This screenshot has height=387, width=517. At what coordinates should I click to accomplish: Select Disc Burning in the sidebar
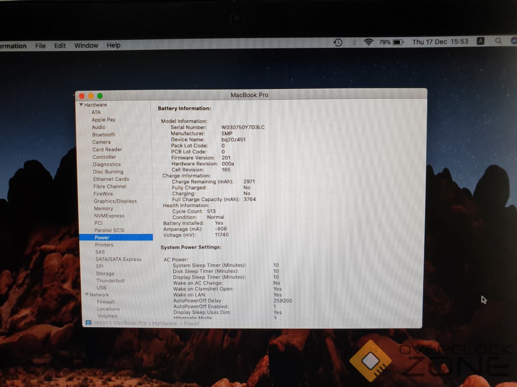(108, 172)
